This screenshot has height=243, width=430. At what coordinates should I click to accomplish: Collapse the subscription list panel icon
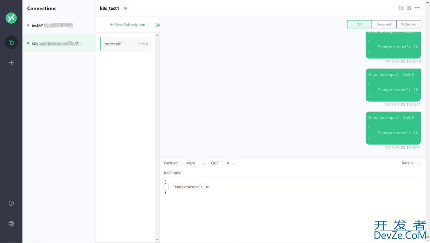(157, 25)
